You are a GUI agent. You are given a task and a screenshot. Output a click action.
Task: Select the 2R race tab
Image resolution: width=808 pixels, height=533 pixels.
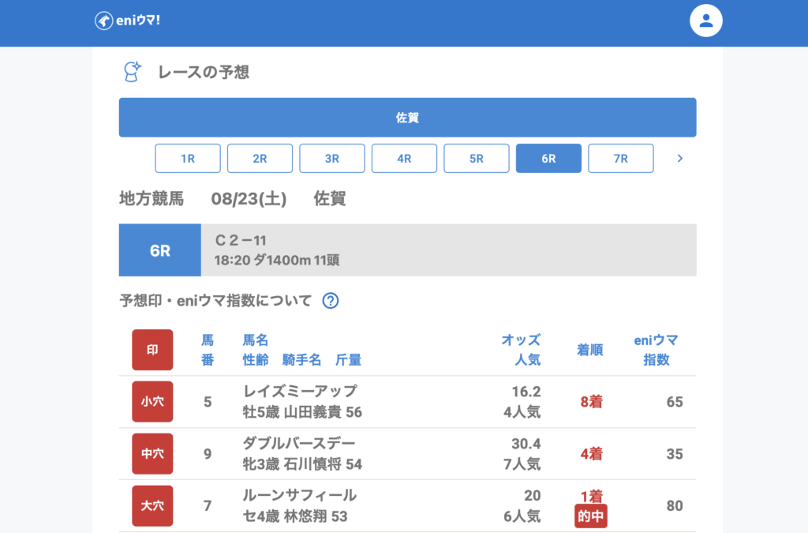(x=260, y=159)
